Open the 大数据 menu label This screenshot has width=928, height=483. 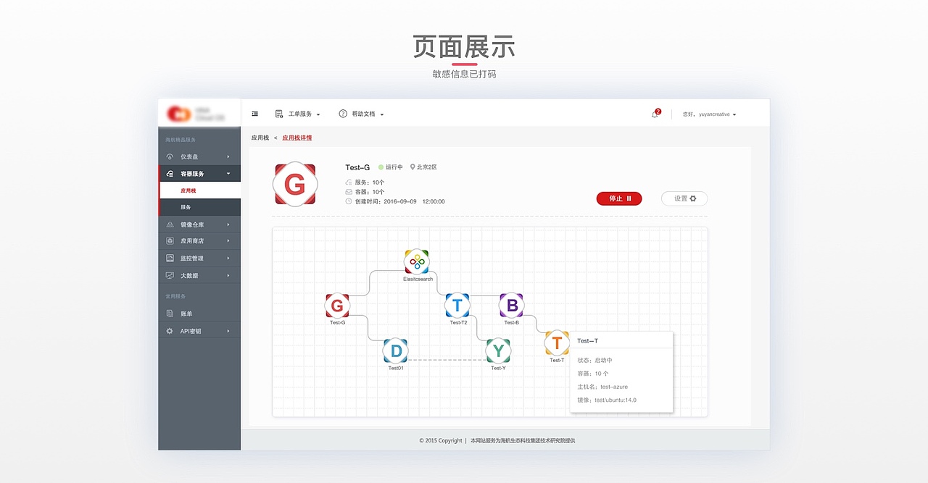(189, 275)
